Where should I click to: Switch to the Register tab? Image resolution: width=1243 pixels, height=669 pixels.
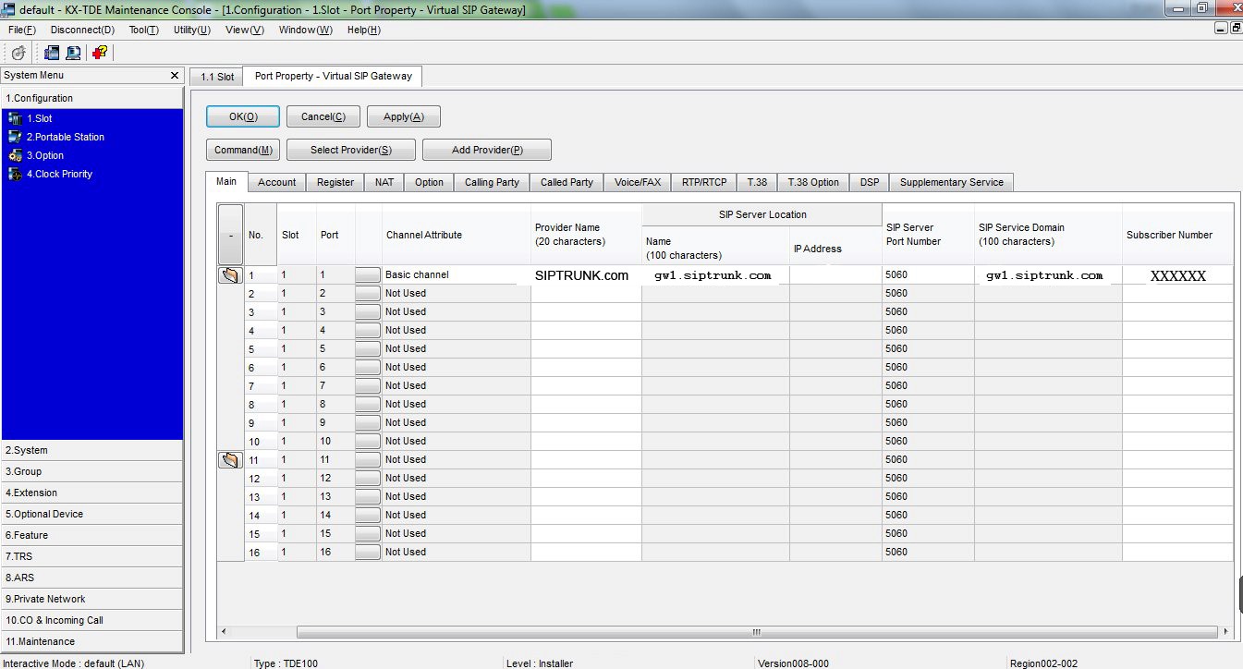[x=335, y=182]
